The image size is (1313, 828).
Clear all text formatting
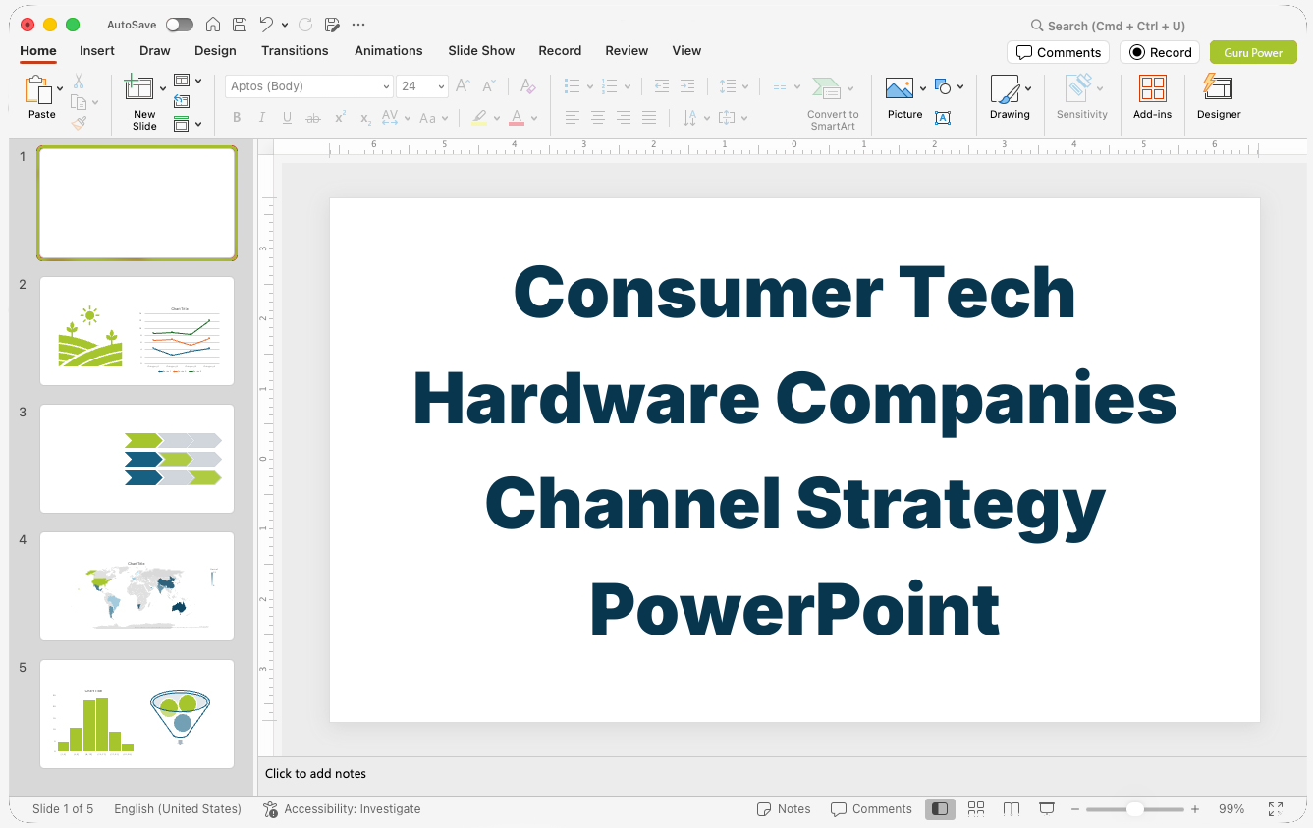[x=528, y=86]
